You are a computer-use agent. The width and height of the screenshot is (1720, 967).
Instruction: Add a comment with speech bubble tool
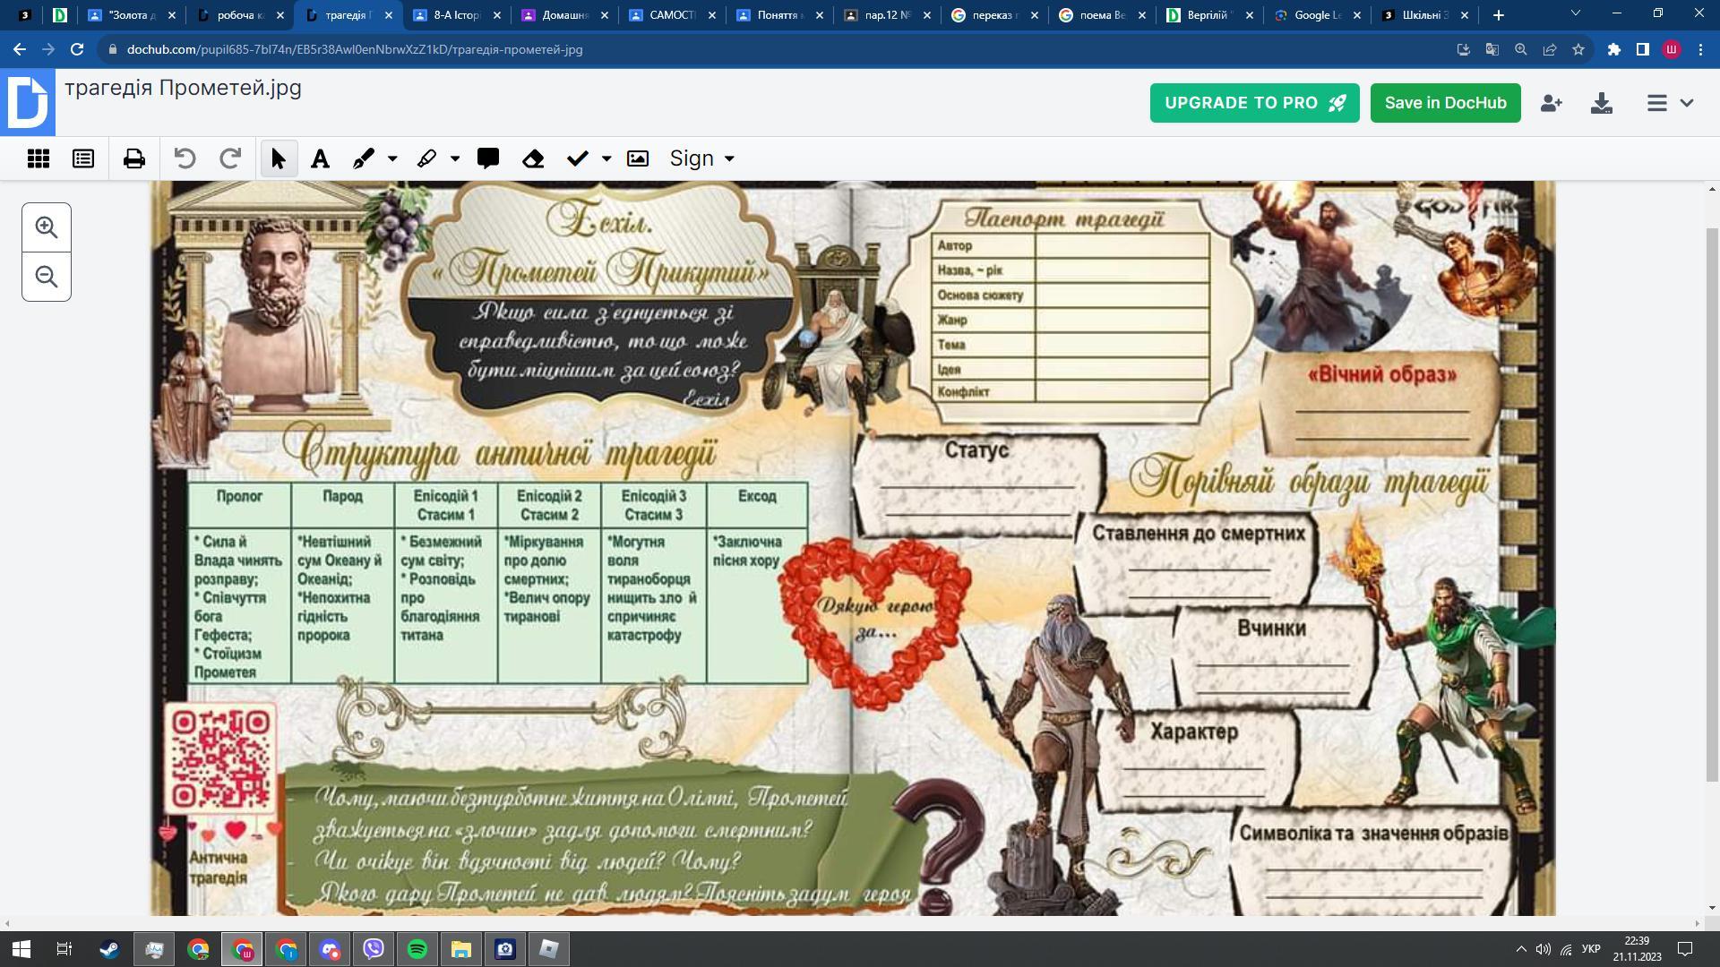click(488, 159)
